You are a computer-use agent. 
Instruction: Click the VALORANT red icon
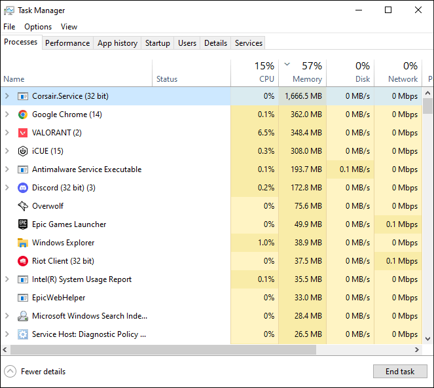click(23, 133)
